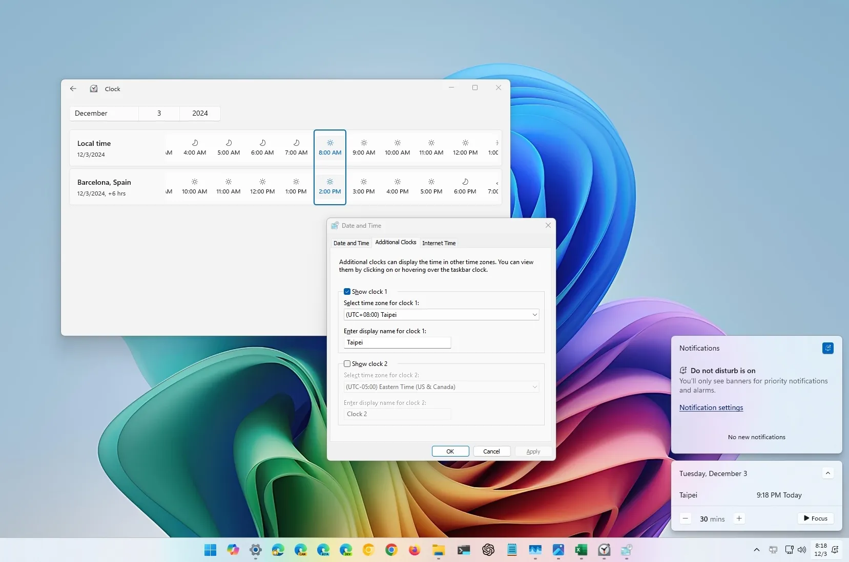Switch to the Date and Time tab
This screenshot has width=849, height=562.
tap(351, 243)
